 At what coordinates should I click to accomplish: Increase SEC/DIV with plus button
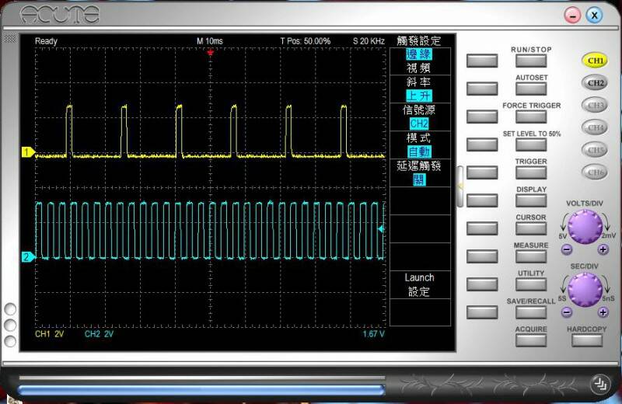pos(603,312)
